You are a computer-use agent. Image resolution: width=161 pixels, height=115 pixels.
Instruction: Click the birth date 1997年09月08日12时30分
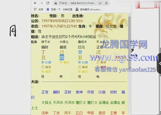(x=62, y=21)
